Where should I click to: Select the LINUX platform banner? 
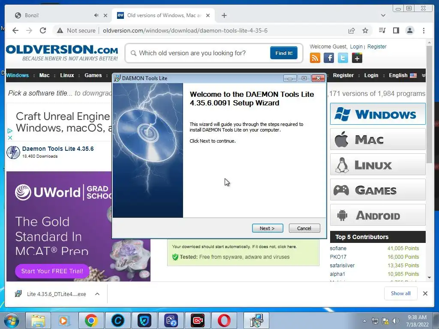coord(378,164)
